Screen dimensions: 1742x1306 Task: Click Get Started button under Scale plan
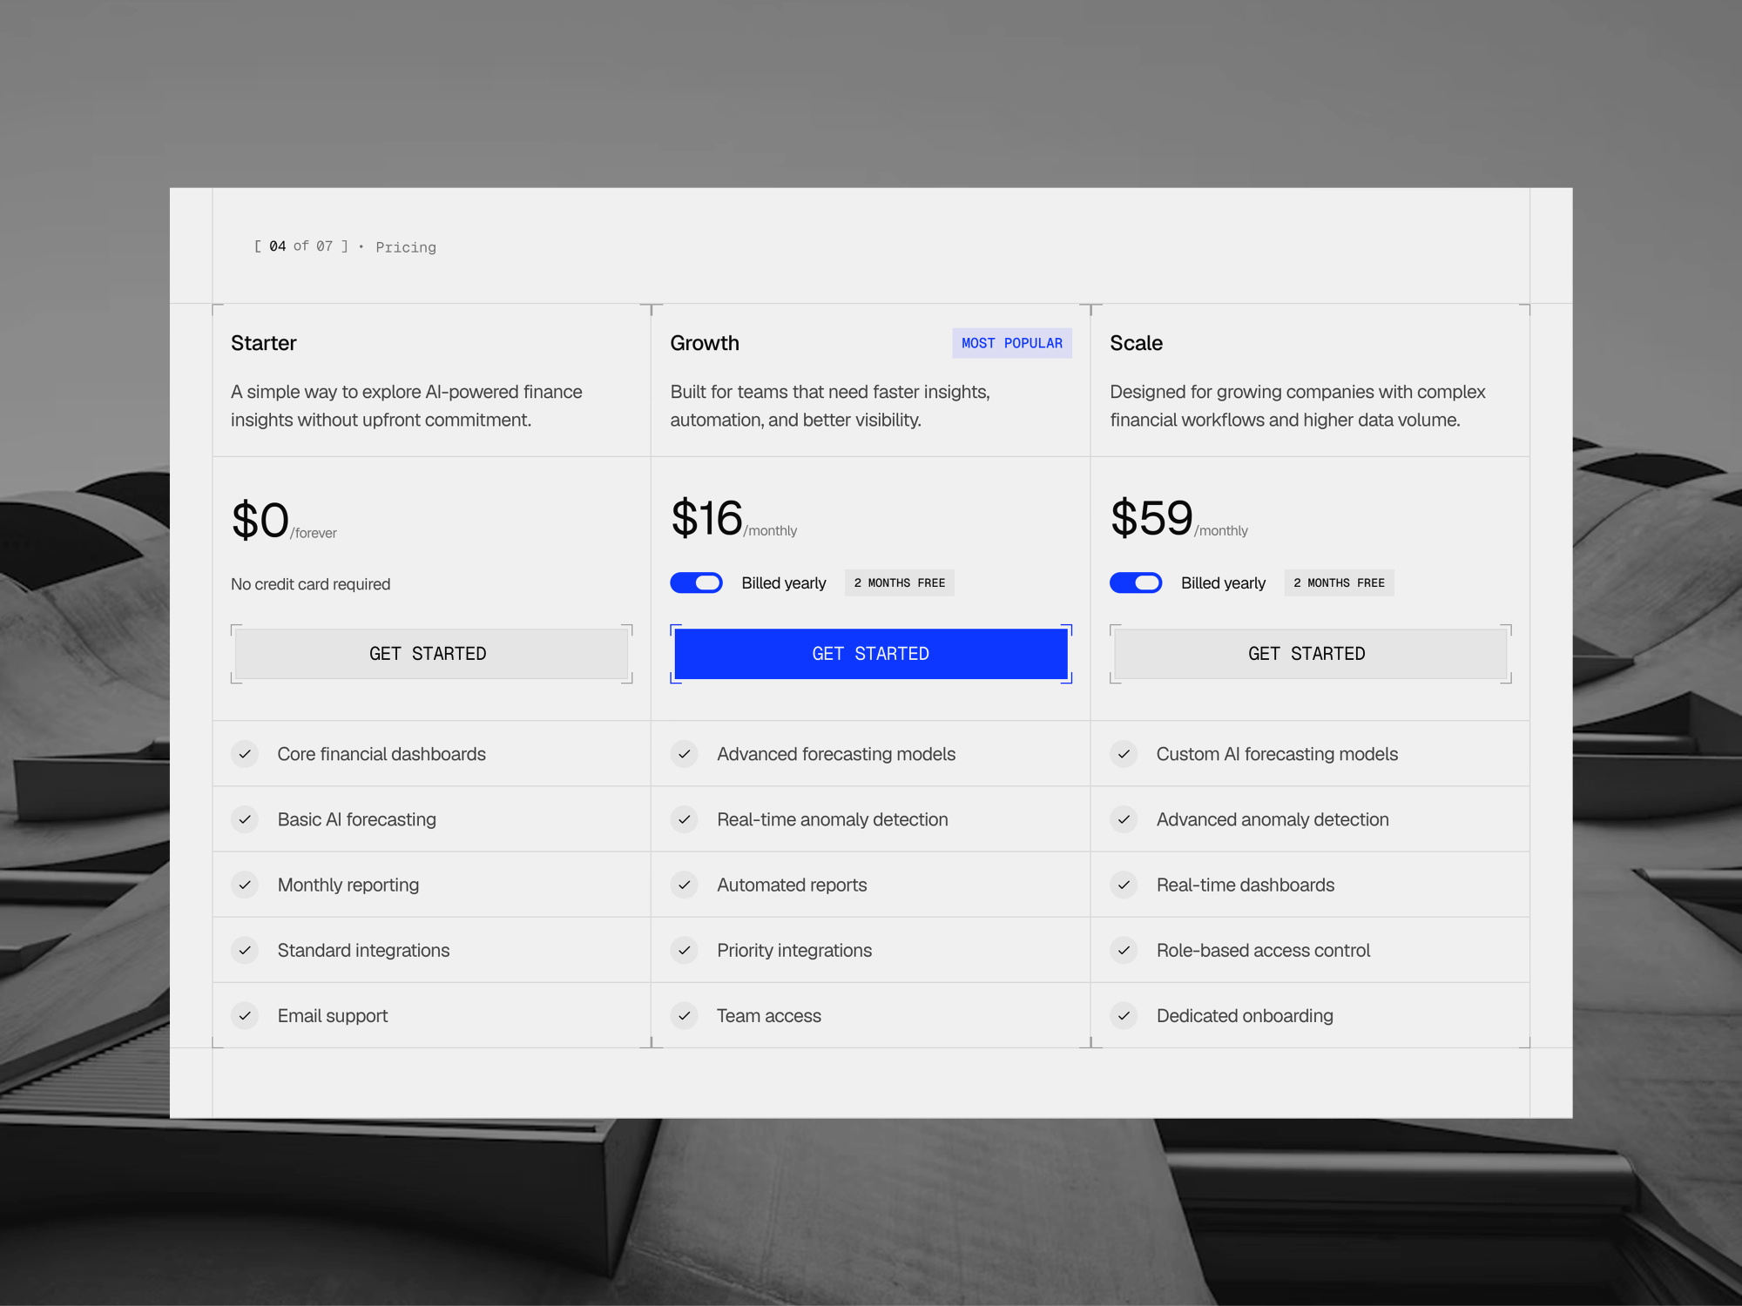click(1310, 654)
